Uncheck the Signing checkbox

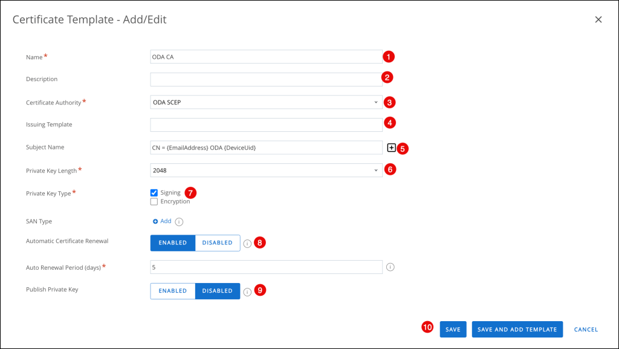(x=154, y=193)
